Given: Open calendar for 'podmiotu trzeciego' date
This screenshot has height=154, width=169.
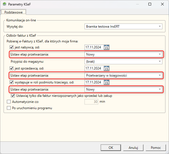Looking at the screenshot, I should pyautogui.click(x=107, y=82).
